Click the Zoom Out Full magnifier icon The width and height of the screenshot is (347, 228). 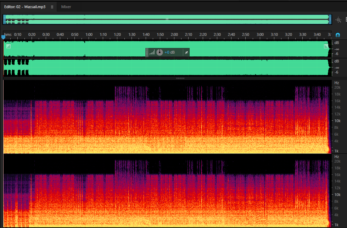point(338,20)
